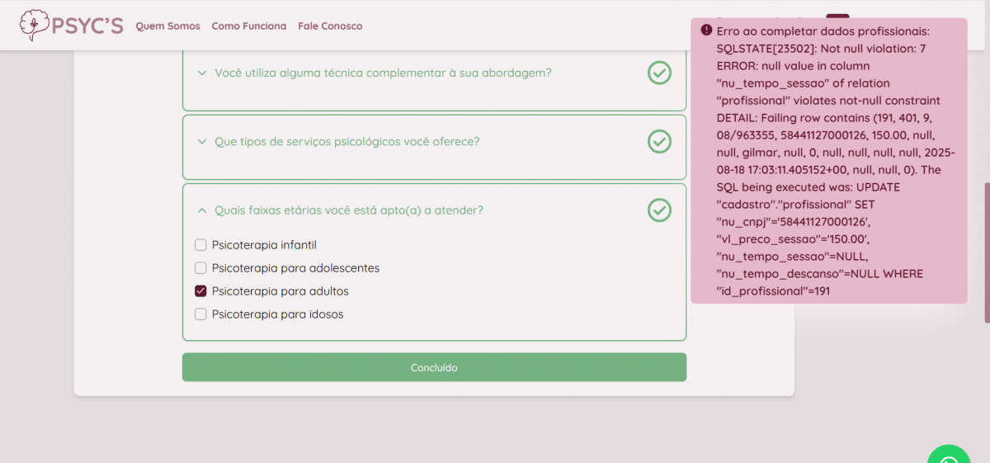990x463 pixels.
Task: Click the error alert exclamation icon
Action: pos(706,30)
